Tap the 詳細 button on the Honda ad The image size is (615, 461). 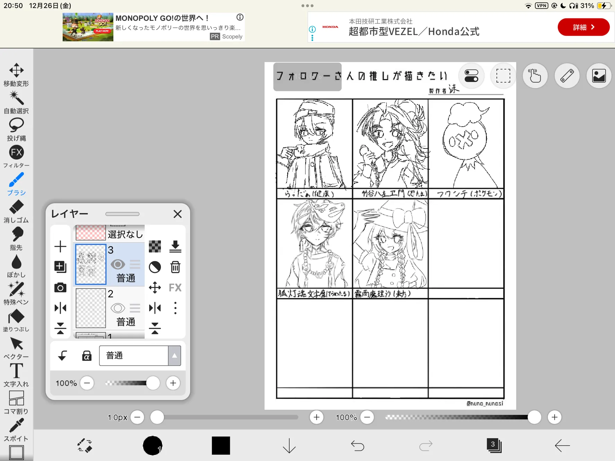tap(583, 27)
